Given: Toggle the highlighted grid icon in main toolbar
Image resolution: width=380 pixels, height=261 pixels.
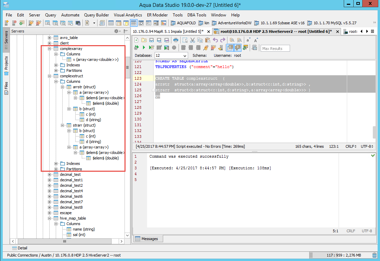Looking at the screenshot, I should (x=133, y=23).
